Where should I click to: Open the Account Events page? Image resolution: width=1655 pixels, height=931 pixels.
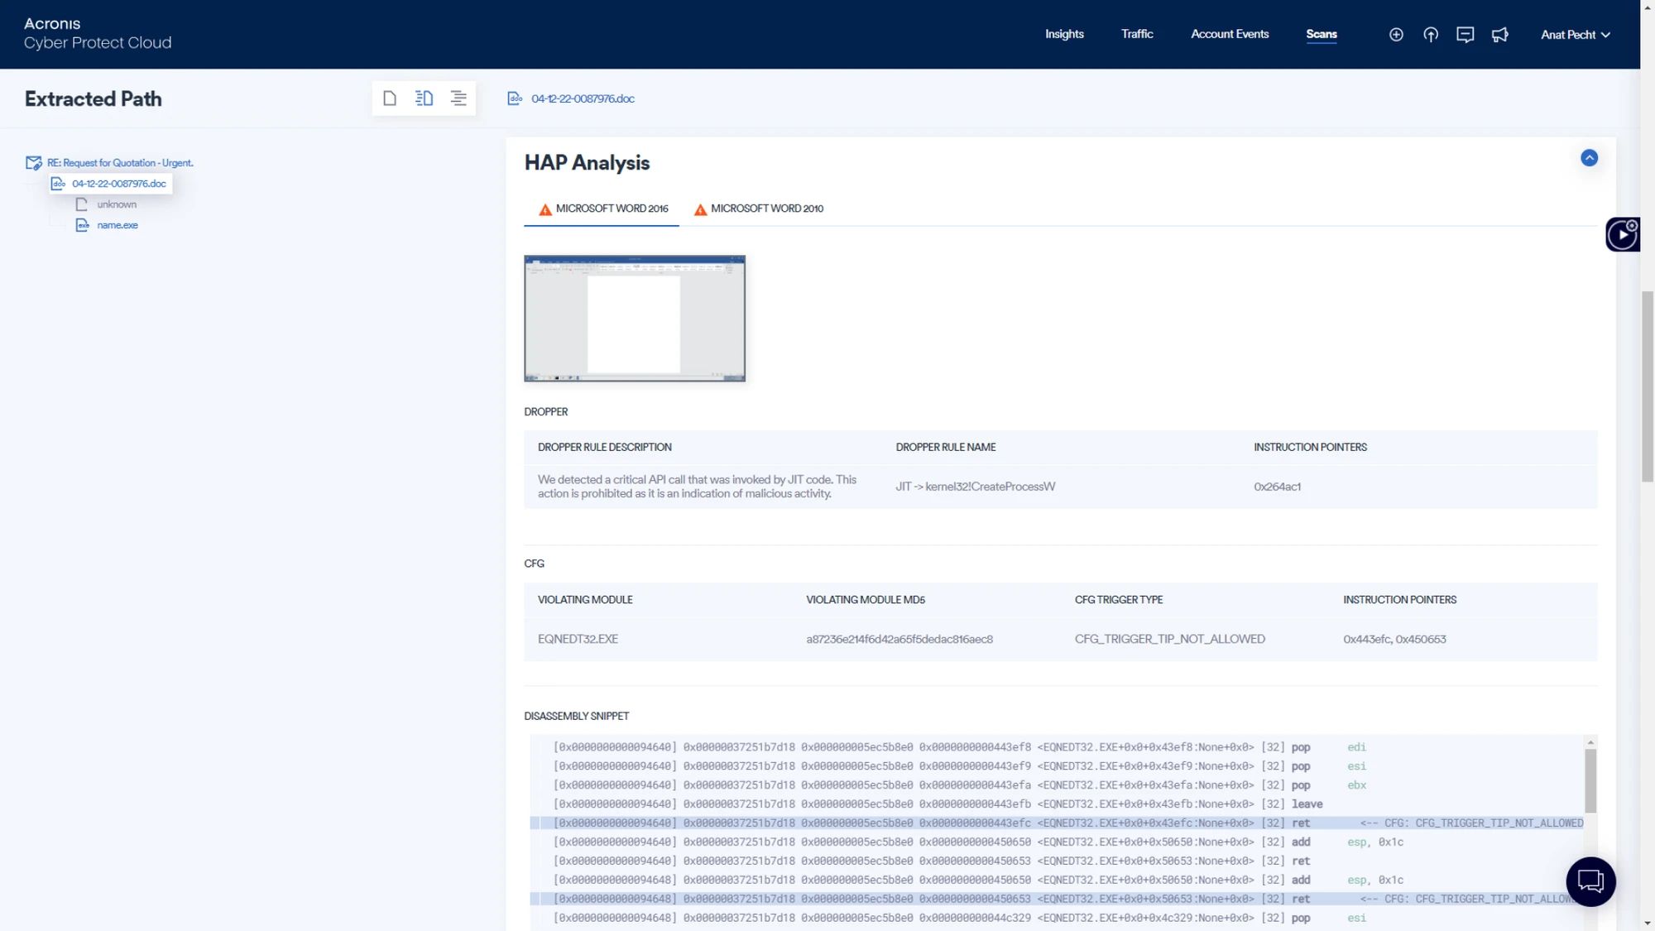1230,34
